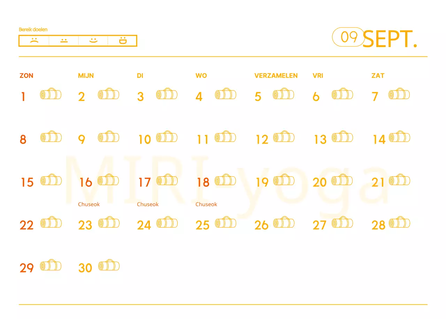This screenshot has height=319, width=446.
Task: Click the 09 month number badge
Action: click(348, 37)
